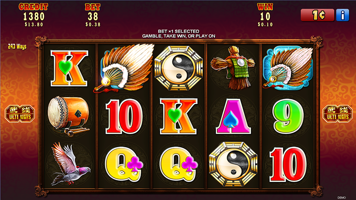Click the left Ulti Ways badge
This screenshot has height=200, width=356.
click(20, 114)
